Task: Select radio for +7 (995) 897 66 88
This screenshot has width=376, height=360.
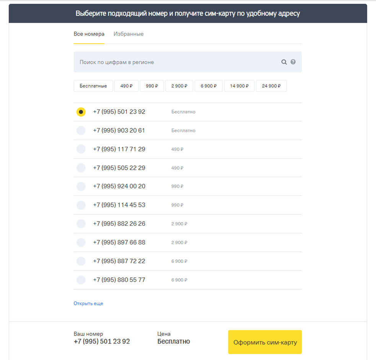Action: [x=81, y=243]
